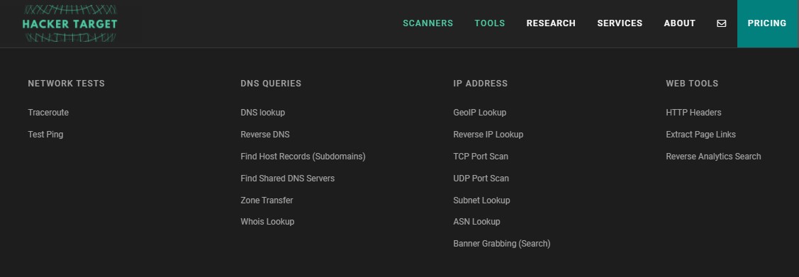The height and width of the screenshot is (277, 799).
Task: Click the DNS Queries heading
Action: 271,84
